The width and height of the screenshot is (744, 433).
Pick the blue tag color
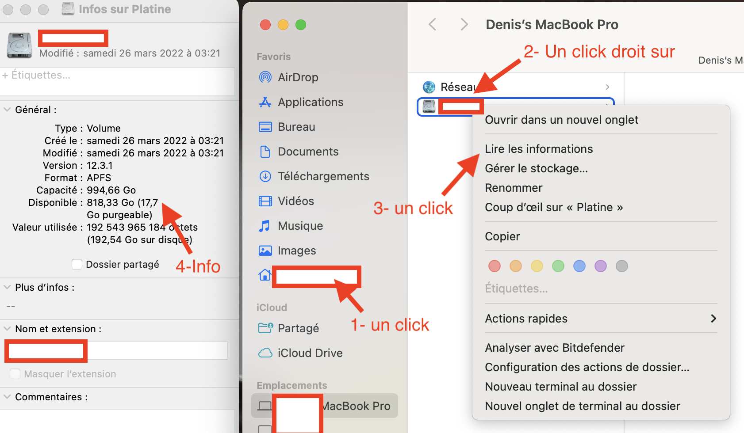pyautogui.click(x=579, y=266)
